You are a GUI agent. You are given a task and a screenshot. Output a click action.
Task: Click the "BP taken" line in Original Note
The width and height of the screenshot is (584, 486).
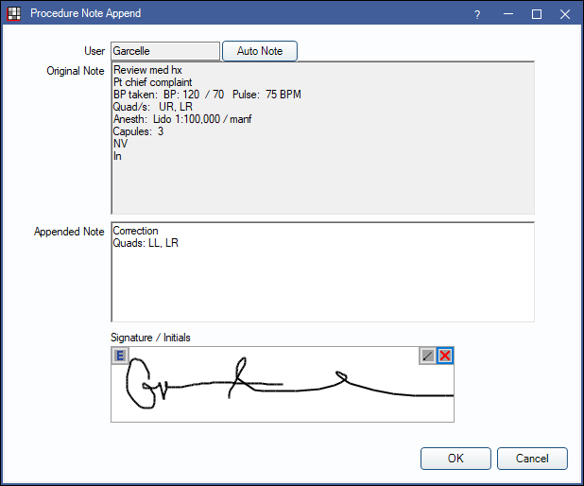206,95
